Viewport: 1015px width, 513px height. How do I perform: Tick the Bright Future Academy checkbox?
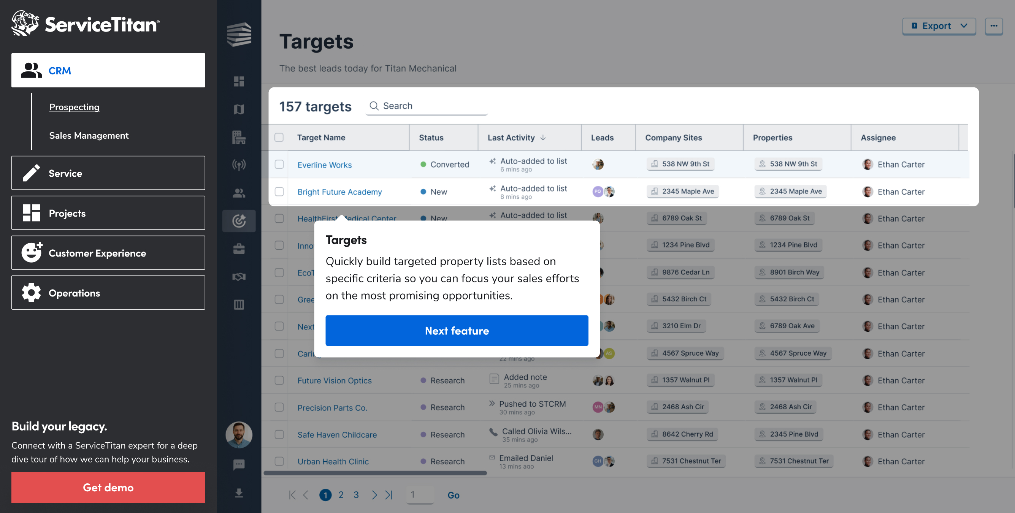click(x=279, y=192)
